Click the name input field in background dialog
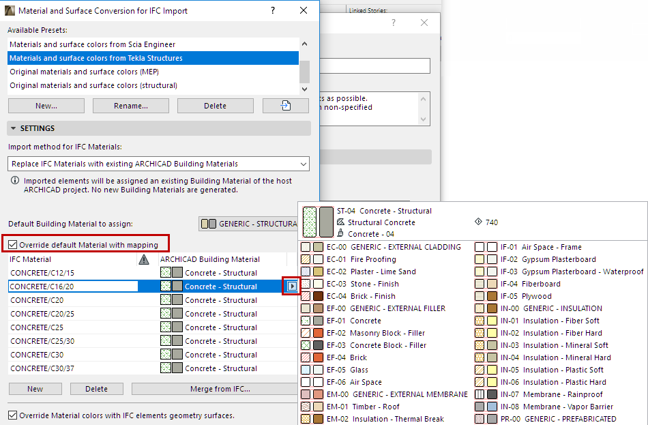The image size is (648, 425). pos(375,66)
